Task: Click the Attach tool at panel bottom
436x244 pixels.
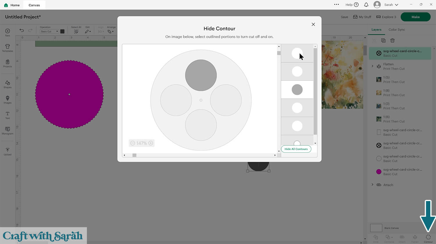Action: (x=402, y=238)
